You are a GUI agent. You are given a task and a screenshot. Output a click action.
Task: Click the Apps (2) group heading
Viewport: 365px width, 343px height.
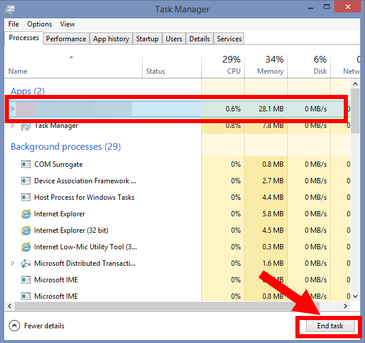28,91
